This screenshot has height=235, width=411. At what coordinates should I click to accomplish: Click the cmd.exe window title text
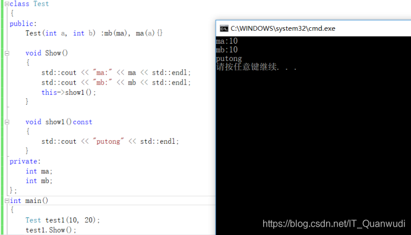click(283, 28)
